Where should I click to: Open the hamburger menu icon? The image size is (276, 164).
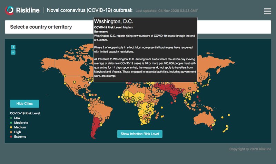point(267,11)
